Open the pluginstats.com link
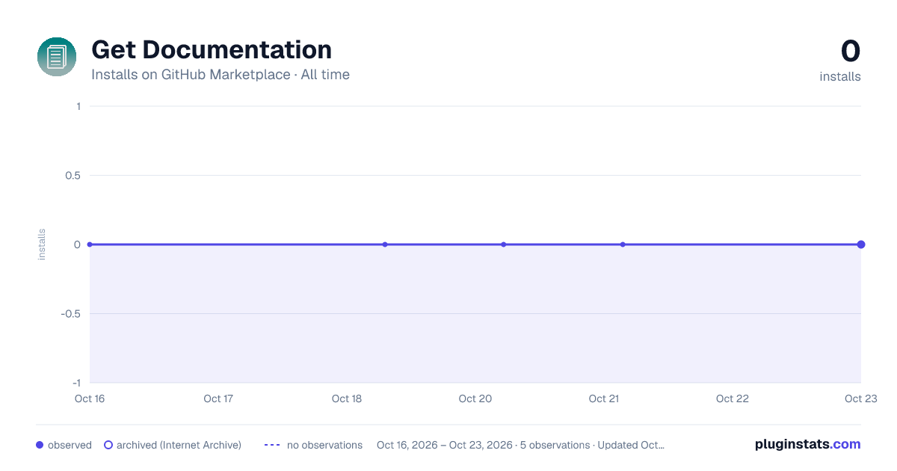897x471 pixels. click(808, 444)
